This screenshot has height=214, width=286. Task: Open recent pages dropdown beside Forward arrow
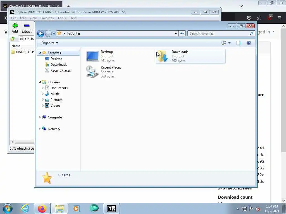tap(54, 33)
